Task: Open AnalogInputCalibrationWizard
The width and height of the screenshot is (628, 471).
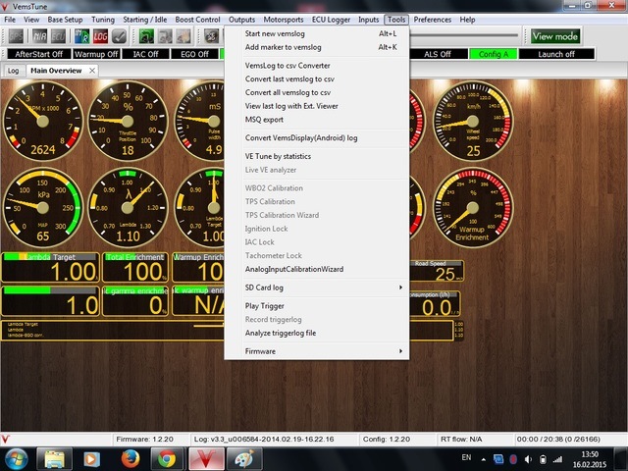Action: (317, 269)
